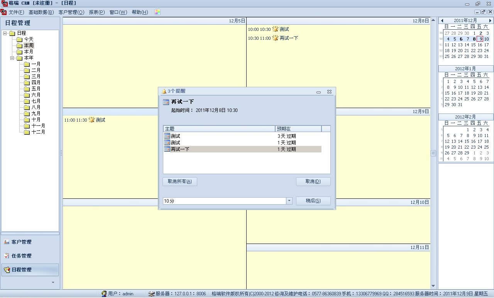The height and width of the screenshot is (298, 494).
Task: Open the 报表 menu
Action: pos(96,12)
